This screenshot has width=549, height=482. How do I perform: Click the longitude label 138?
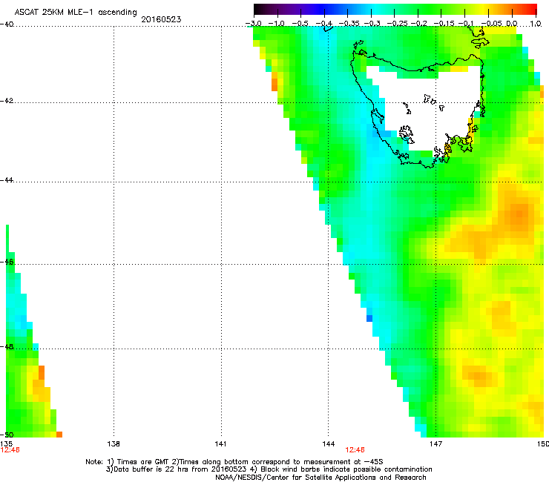[114, 444]
